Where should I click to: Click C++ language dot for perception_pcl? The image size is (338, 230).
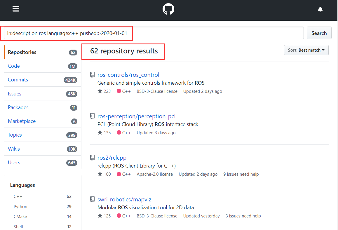click(119, 132)
